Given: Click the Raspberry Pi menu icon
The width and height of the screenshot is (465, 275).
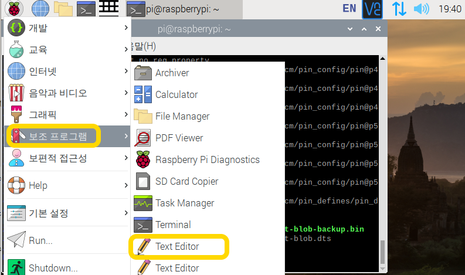Looking at the screenshot, I should (14, 9).
